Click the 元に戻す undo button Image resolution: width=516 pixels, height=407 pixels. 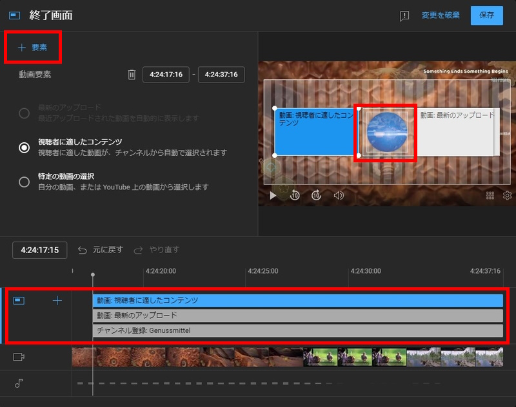tap(101, 250)
